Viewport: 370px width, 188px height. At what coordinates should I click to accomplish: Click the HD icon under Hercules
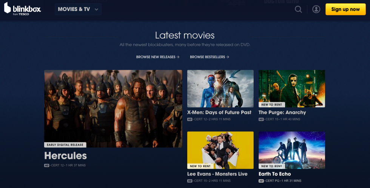point(46,165)
